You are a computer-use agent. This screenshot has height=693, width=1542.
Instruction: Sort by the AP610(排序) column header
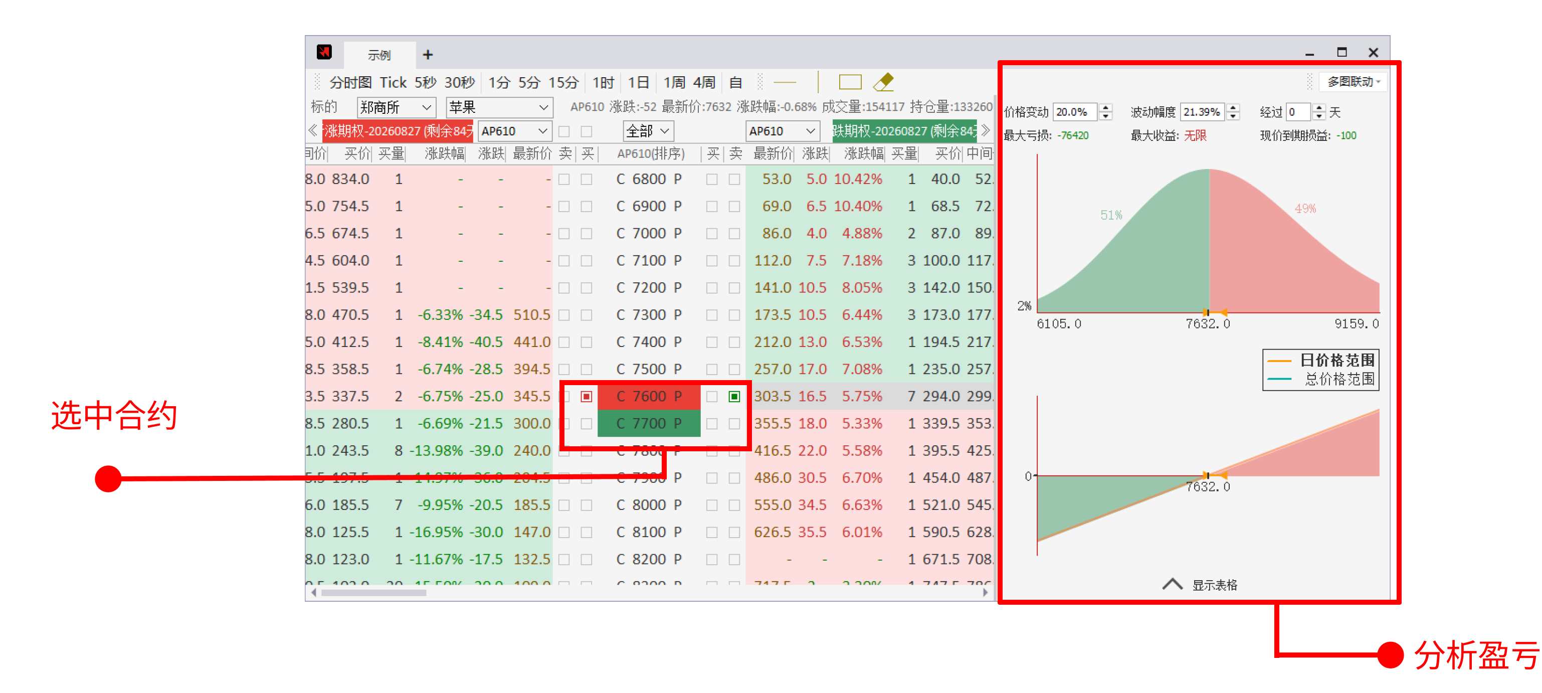tap(651, 154)
